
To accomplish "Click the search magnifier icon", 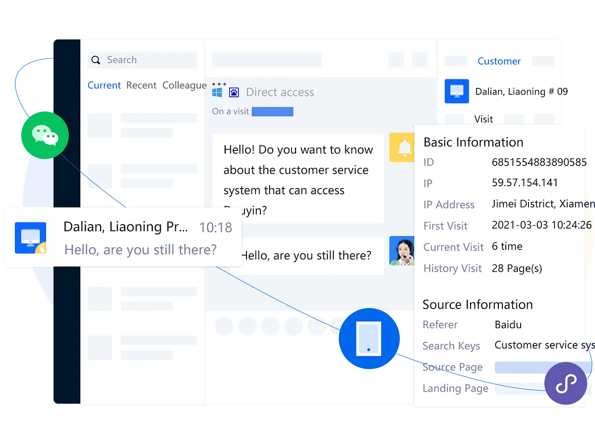I will tap(96, 60).
